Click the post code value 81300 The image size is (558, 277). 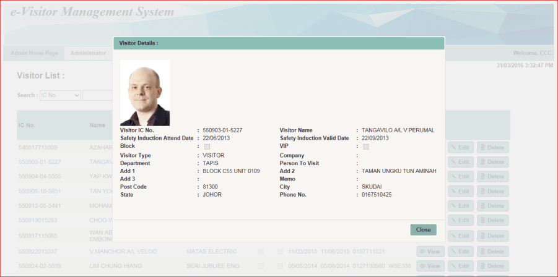(x=211, y=187)
